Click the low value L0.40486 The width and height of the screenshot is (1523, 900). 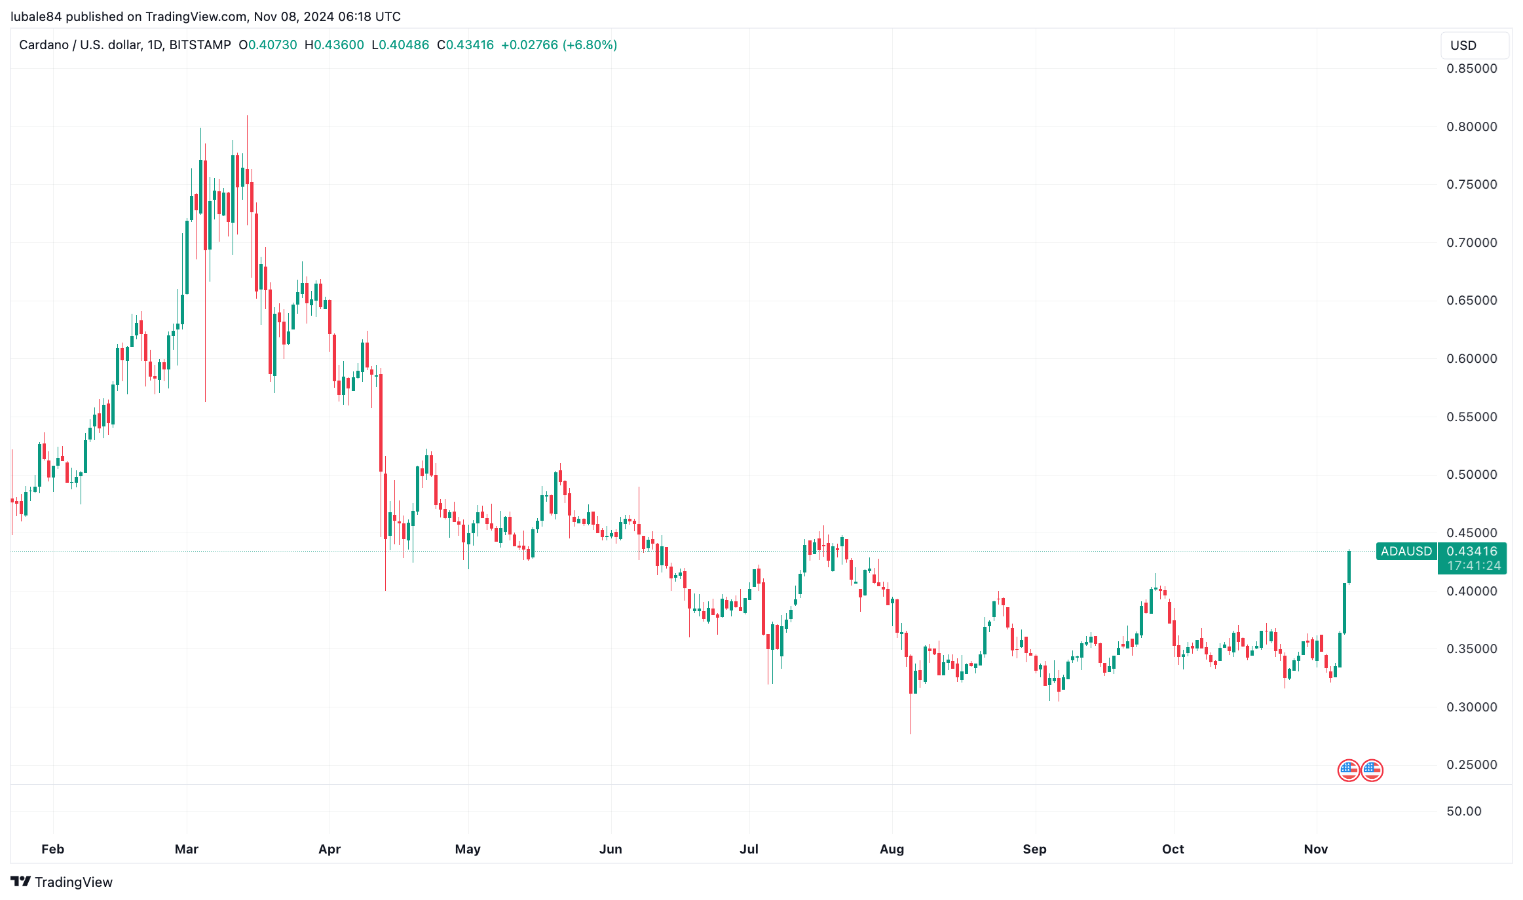(400, 45)
